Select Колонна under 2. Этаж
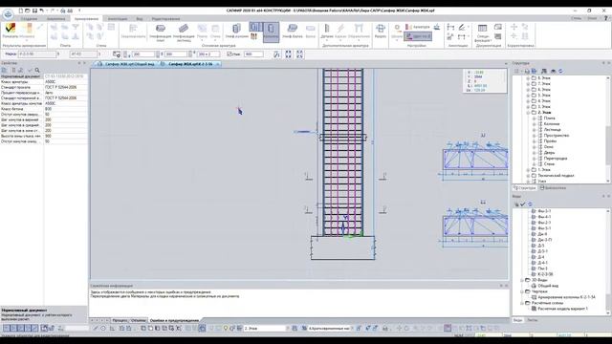 (552, 124)
